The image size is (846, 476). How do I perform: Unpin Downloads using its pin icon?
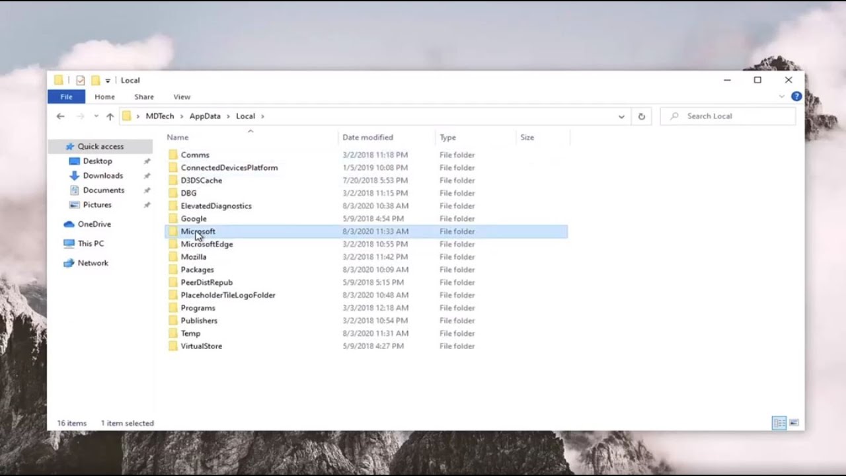[x=147, y=176]
